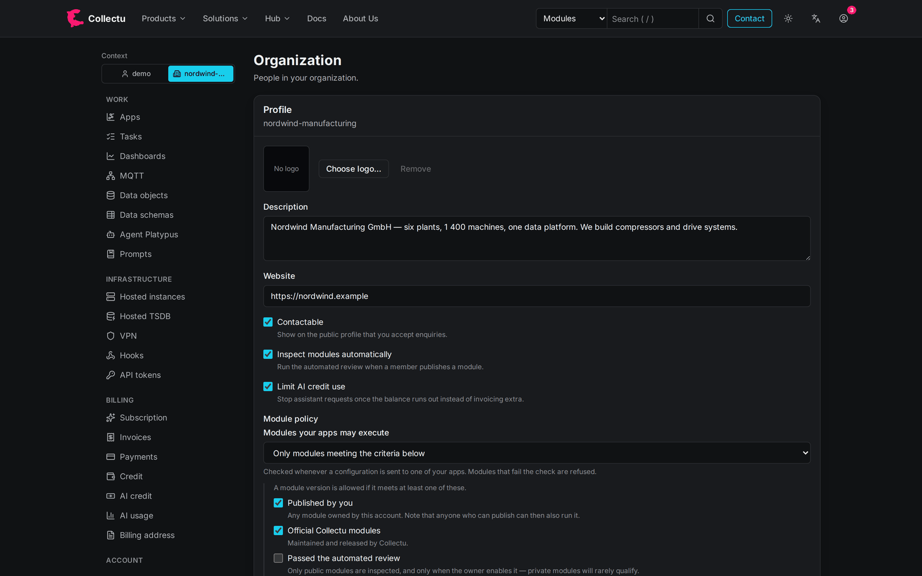The width and height of the screenshot is (922, 576).
Task: Click the Billing address document icon
Action: 111,535
